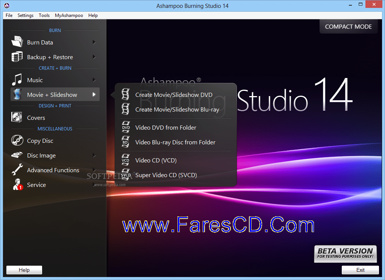This screenshot has width=385, height=280.
Task: Click the Copy Disc icon
Action: coord(17,141)
